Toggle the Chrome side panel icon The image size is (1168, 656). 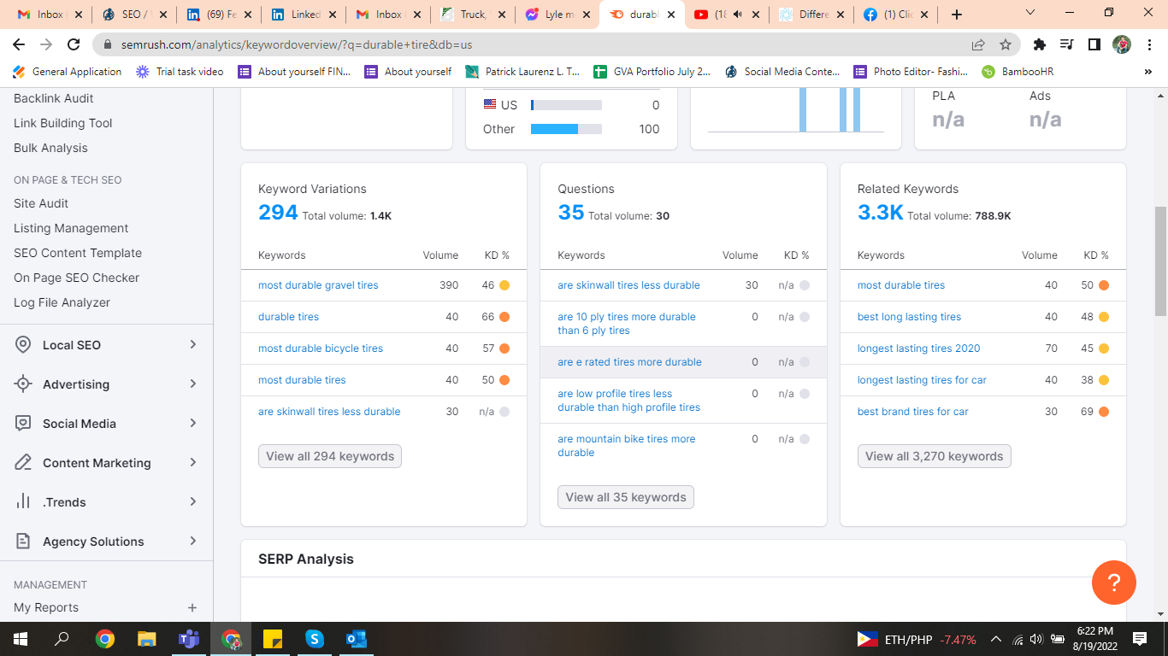pyautogui.click(x=1094, y=44)
